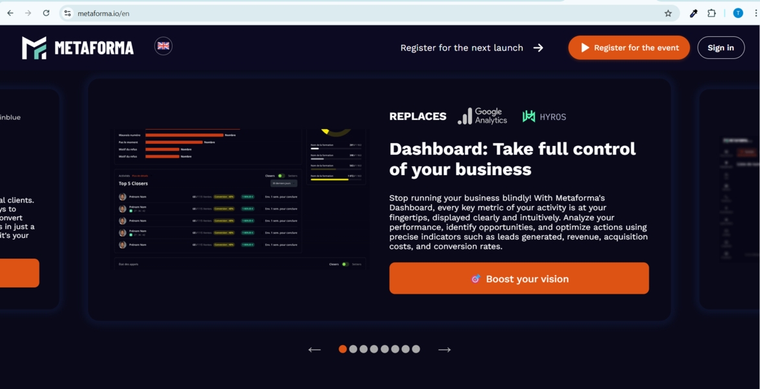Select the sixth carousel dot
Viewport: 760px width, 389px height.
395,349
